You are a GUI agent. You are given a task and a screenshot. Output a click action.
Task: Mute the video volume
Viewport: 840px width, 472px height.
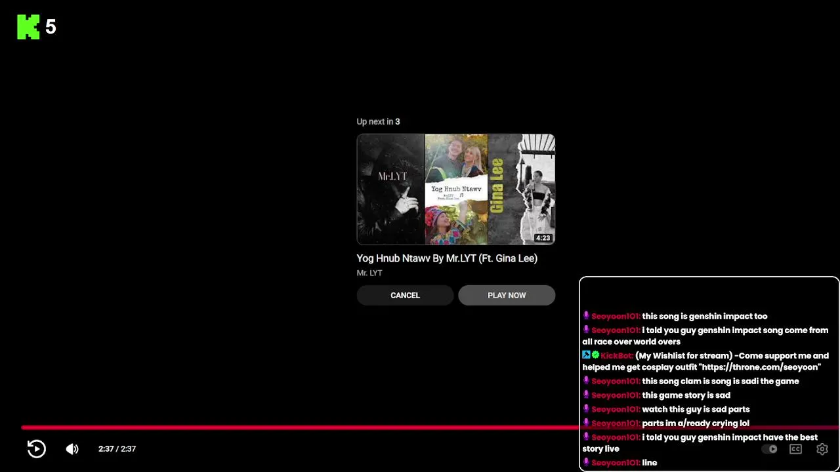72,449
